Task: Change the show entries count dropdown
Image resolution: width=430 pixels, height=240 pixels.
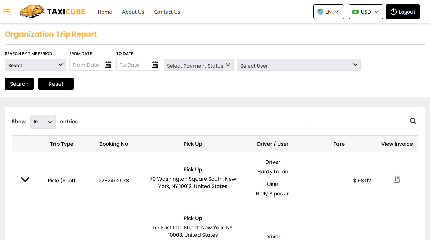Action: [x=43, y=122]
